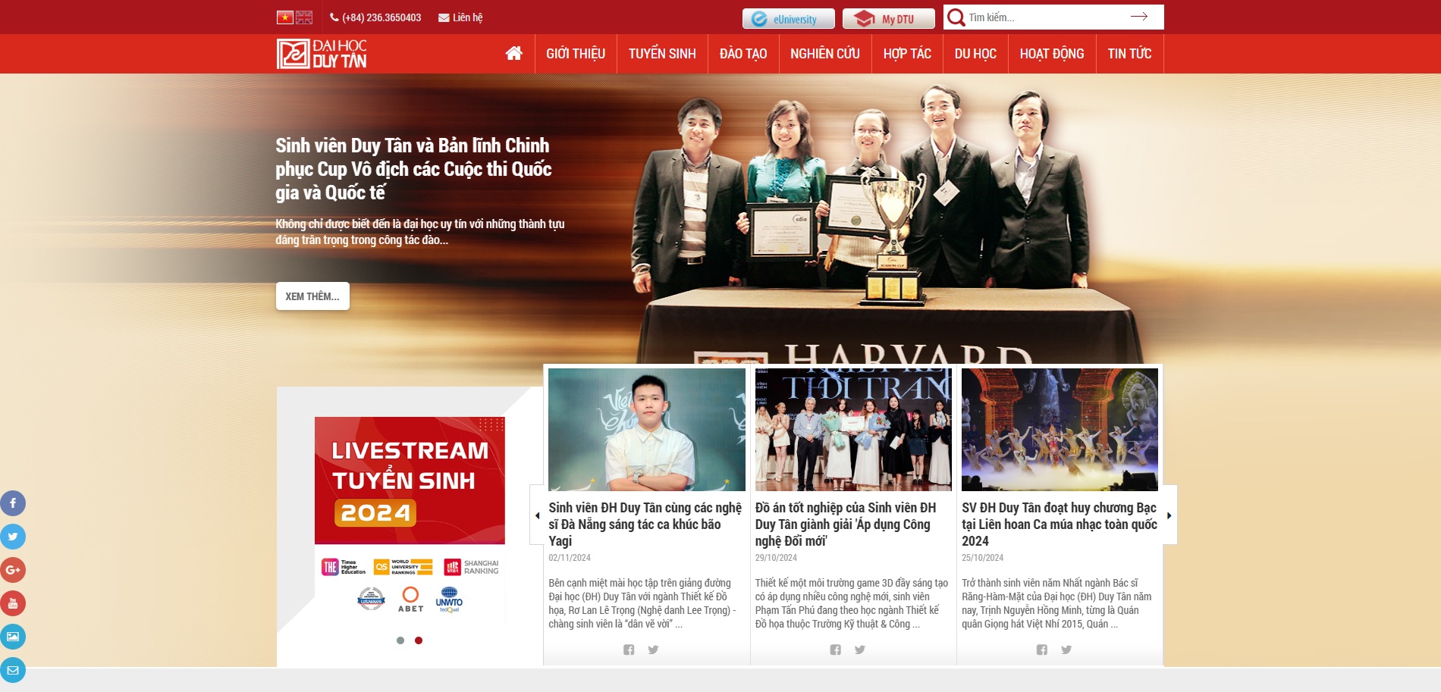Open the HOẠT ĐỘNG menu
The height and width of the screenshot is (692, 1441).
click(x=1052, y=54)
